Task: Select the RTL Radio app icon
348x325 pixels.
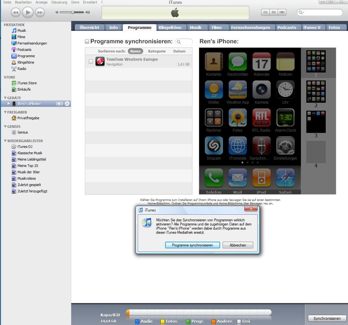Action: [x=261, y=118]
